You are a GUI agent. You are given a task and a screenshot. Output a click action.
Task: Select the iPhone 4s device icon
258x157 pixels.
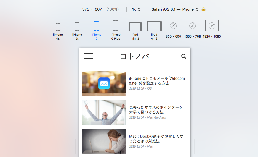[58, 27]
